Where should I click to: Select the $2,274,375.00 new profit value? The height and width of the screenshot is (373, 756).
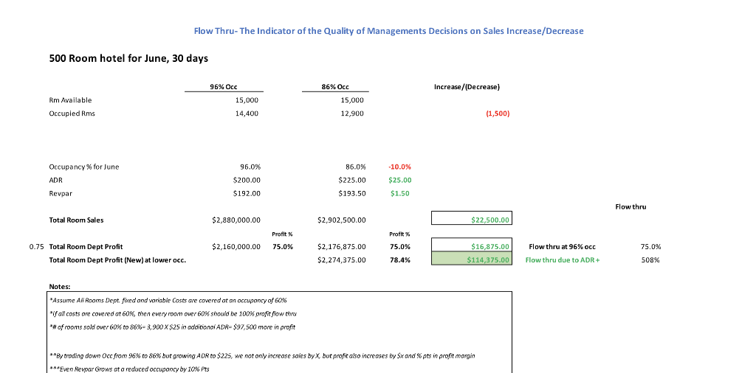pyautogui.click(x=341, y=260)
